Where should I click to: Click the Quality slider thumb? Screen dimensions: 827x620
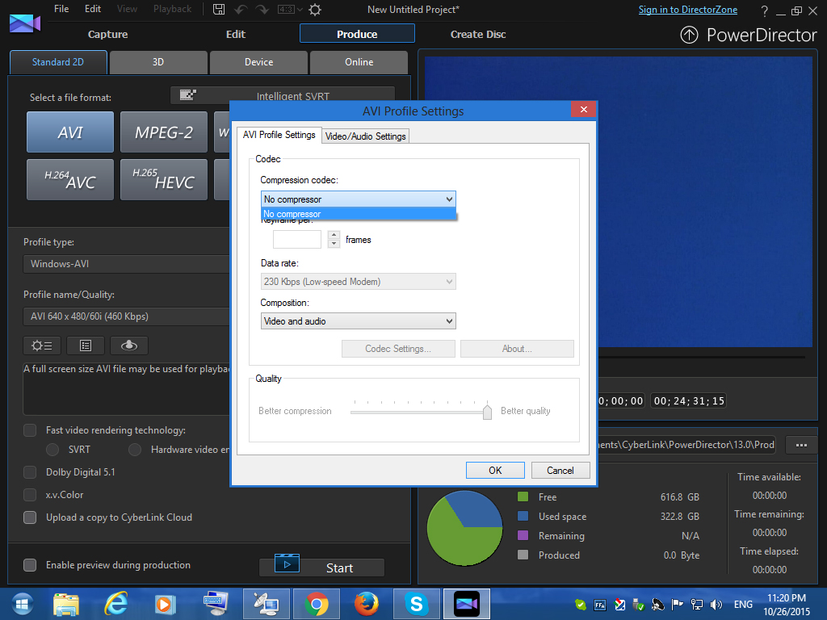(487, 413)
